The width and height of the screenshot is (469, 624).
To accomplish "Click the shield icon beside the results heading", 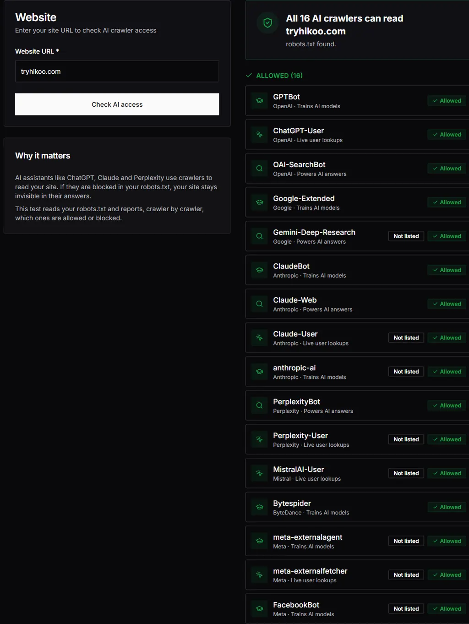I will (268, 23).
